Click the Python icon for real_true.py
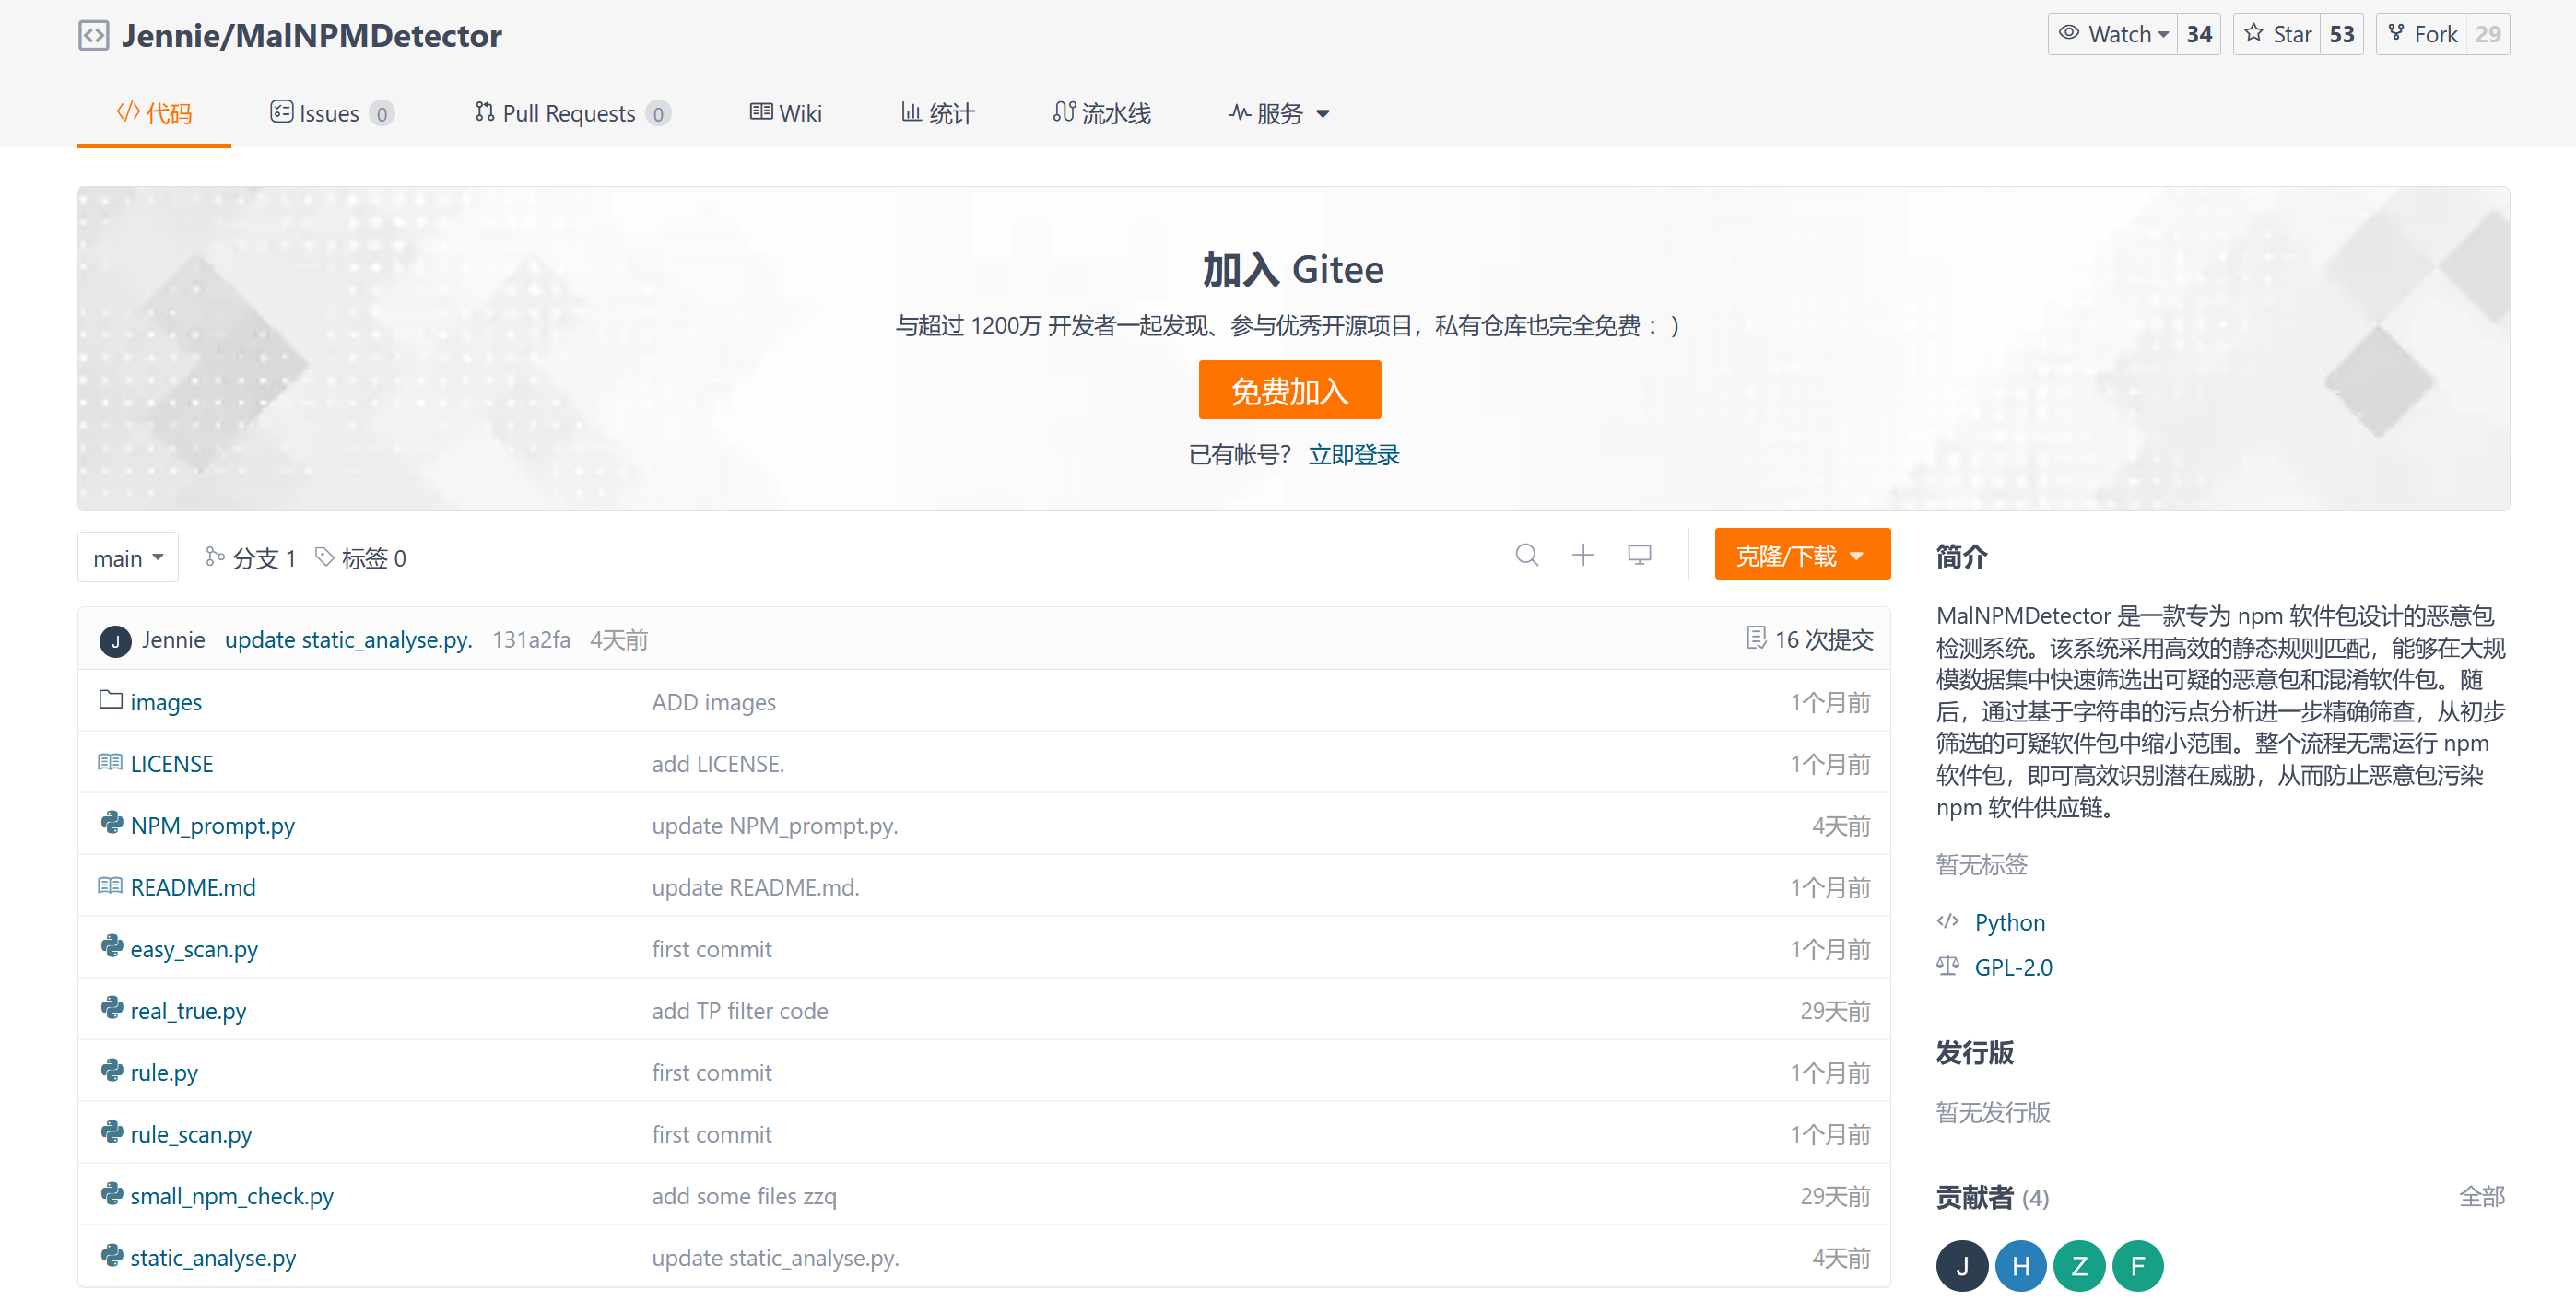 coord(111,1008)
